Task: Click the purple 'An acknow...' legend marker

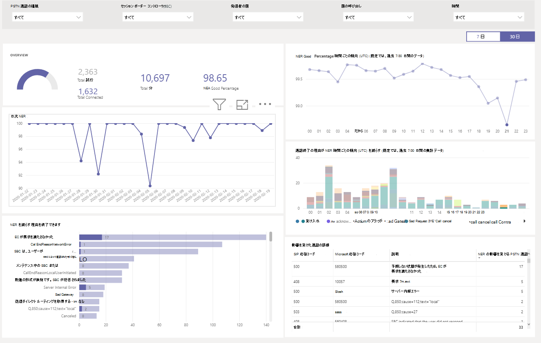Action: click(328, 221)
